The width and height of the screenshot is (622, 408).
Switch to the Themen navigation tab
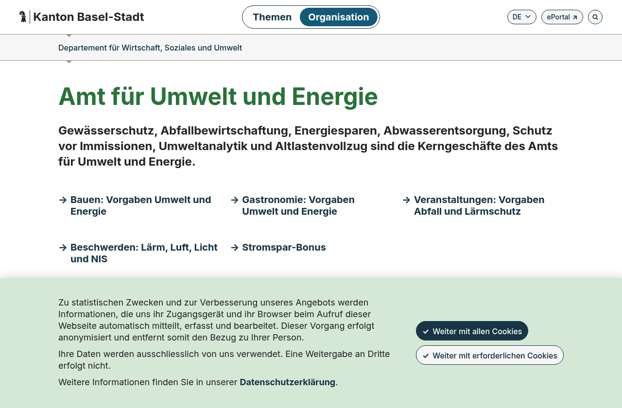pos(272,17)
